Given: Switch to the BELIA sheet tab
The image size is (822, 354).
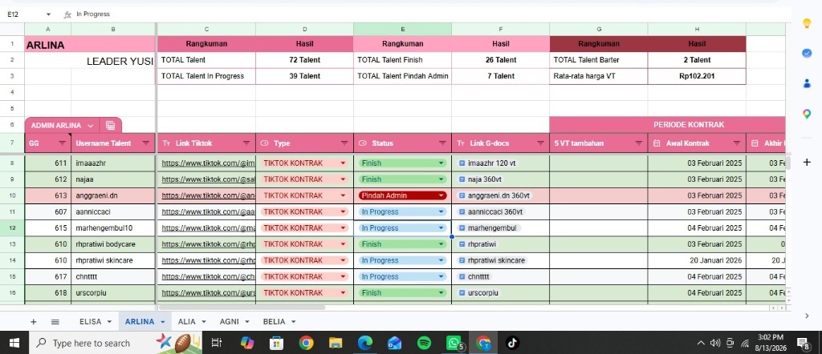Looking at the screenshot, I should 274,322.
